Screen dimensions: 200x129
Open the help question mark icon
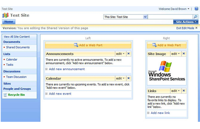(196, 9)
